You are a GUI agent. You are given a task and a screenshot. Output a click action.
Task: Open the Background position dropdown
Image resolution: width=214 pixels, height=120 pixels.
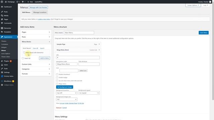pos(67,93)
